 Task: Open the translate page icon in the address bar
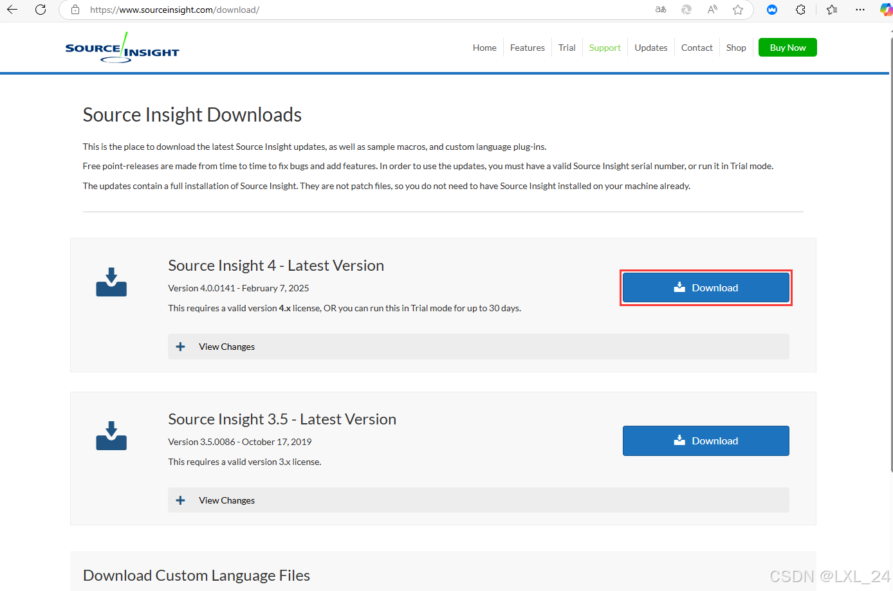pos(661,10)
